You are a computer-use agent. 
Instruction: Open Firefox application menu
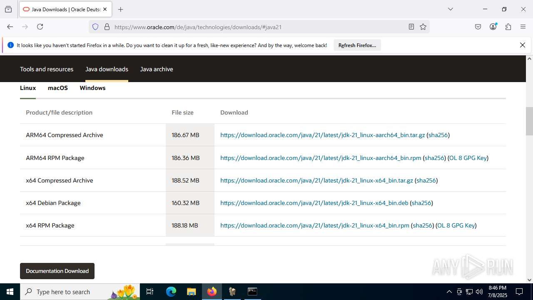(x=523, y=27)
